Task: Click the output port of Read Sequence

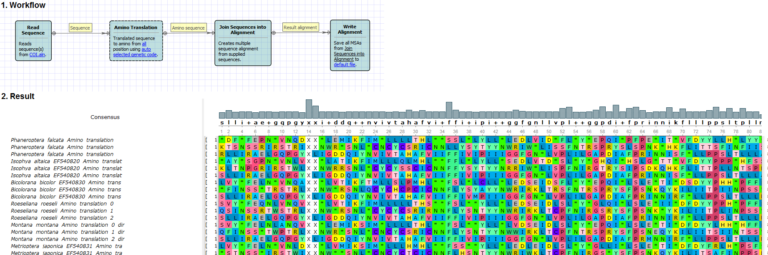Action: (x=54, y=33)
